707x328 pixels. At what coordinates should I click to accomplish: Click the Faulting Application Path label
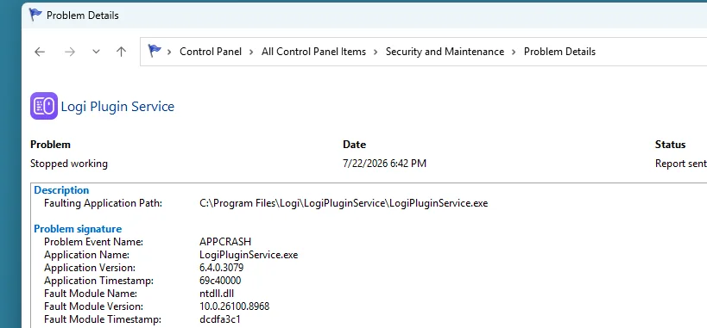tap(104, 203)
